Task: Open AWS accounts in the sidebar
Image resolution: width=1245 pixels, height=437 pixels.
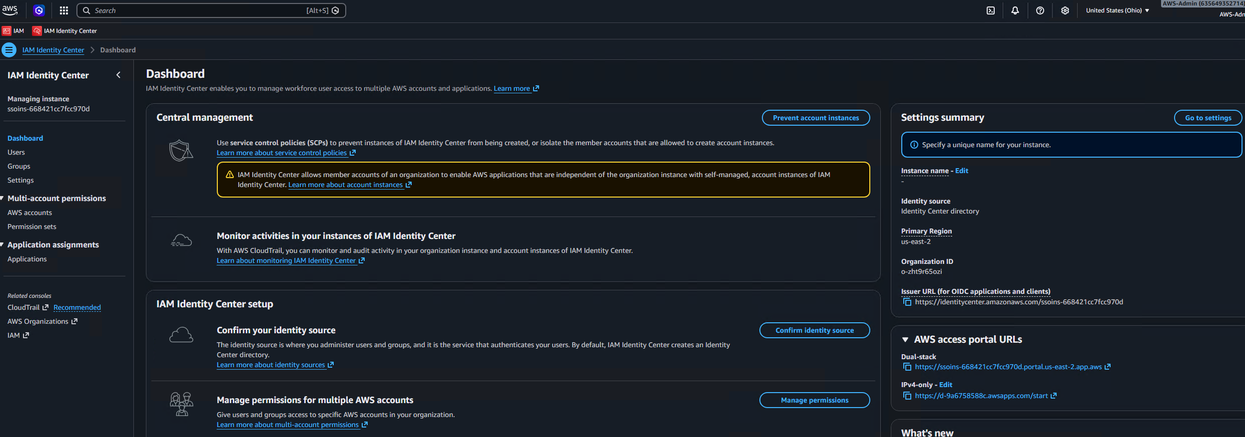Action: pyautogui.click(x=29, y=213)
